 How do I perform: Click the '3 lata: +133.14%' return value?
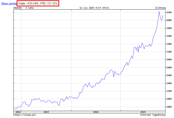(28, 3)
